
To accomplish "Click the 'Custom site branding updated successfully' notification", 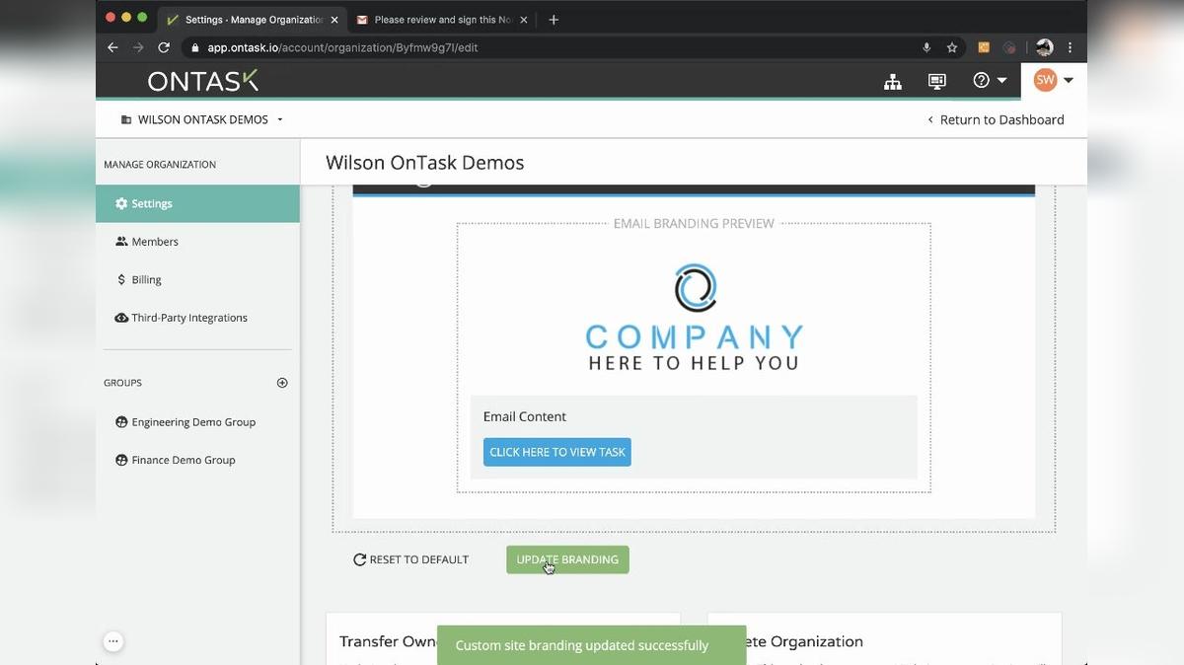I will click(592, 645).
